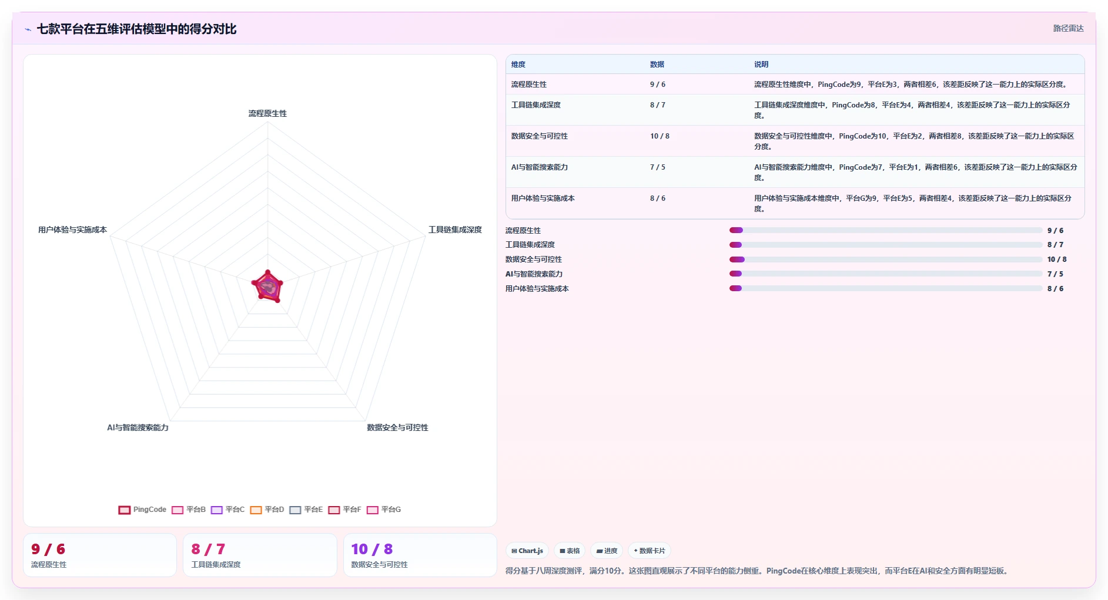Toggle 平台B series in chart legend
Screen dimensions: 1108x600
click(x=189, y=510)
